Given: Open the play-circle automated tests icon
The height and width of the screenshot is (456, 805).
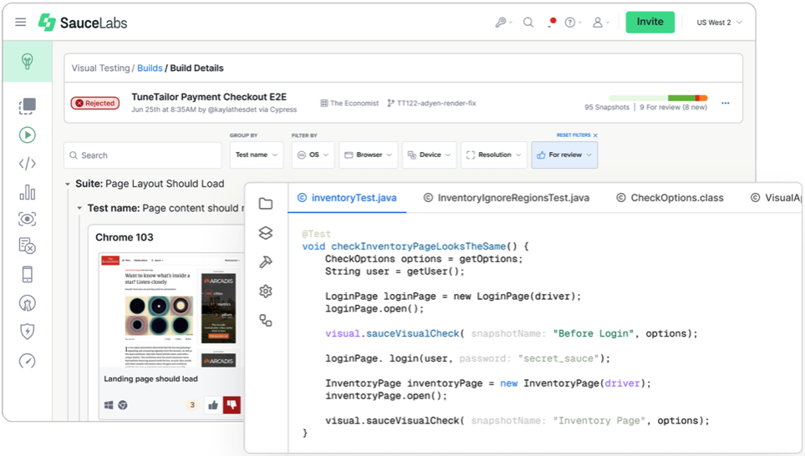Looking at the screenshot, I should click(x=28, y=134).
